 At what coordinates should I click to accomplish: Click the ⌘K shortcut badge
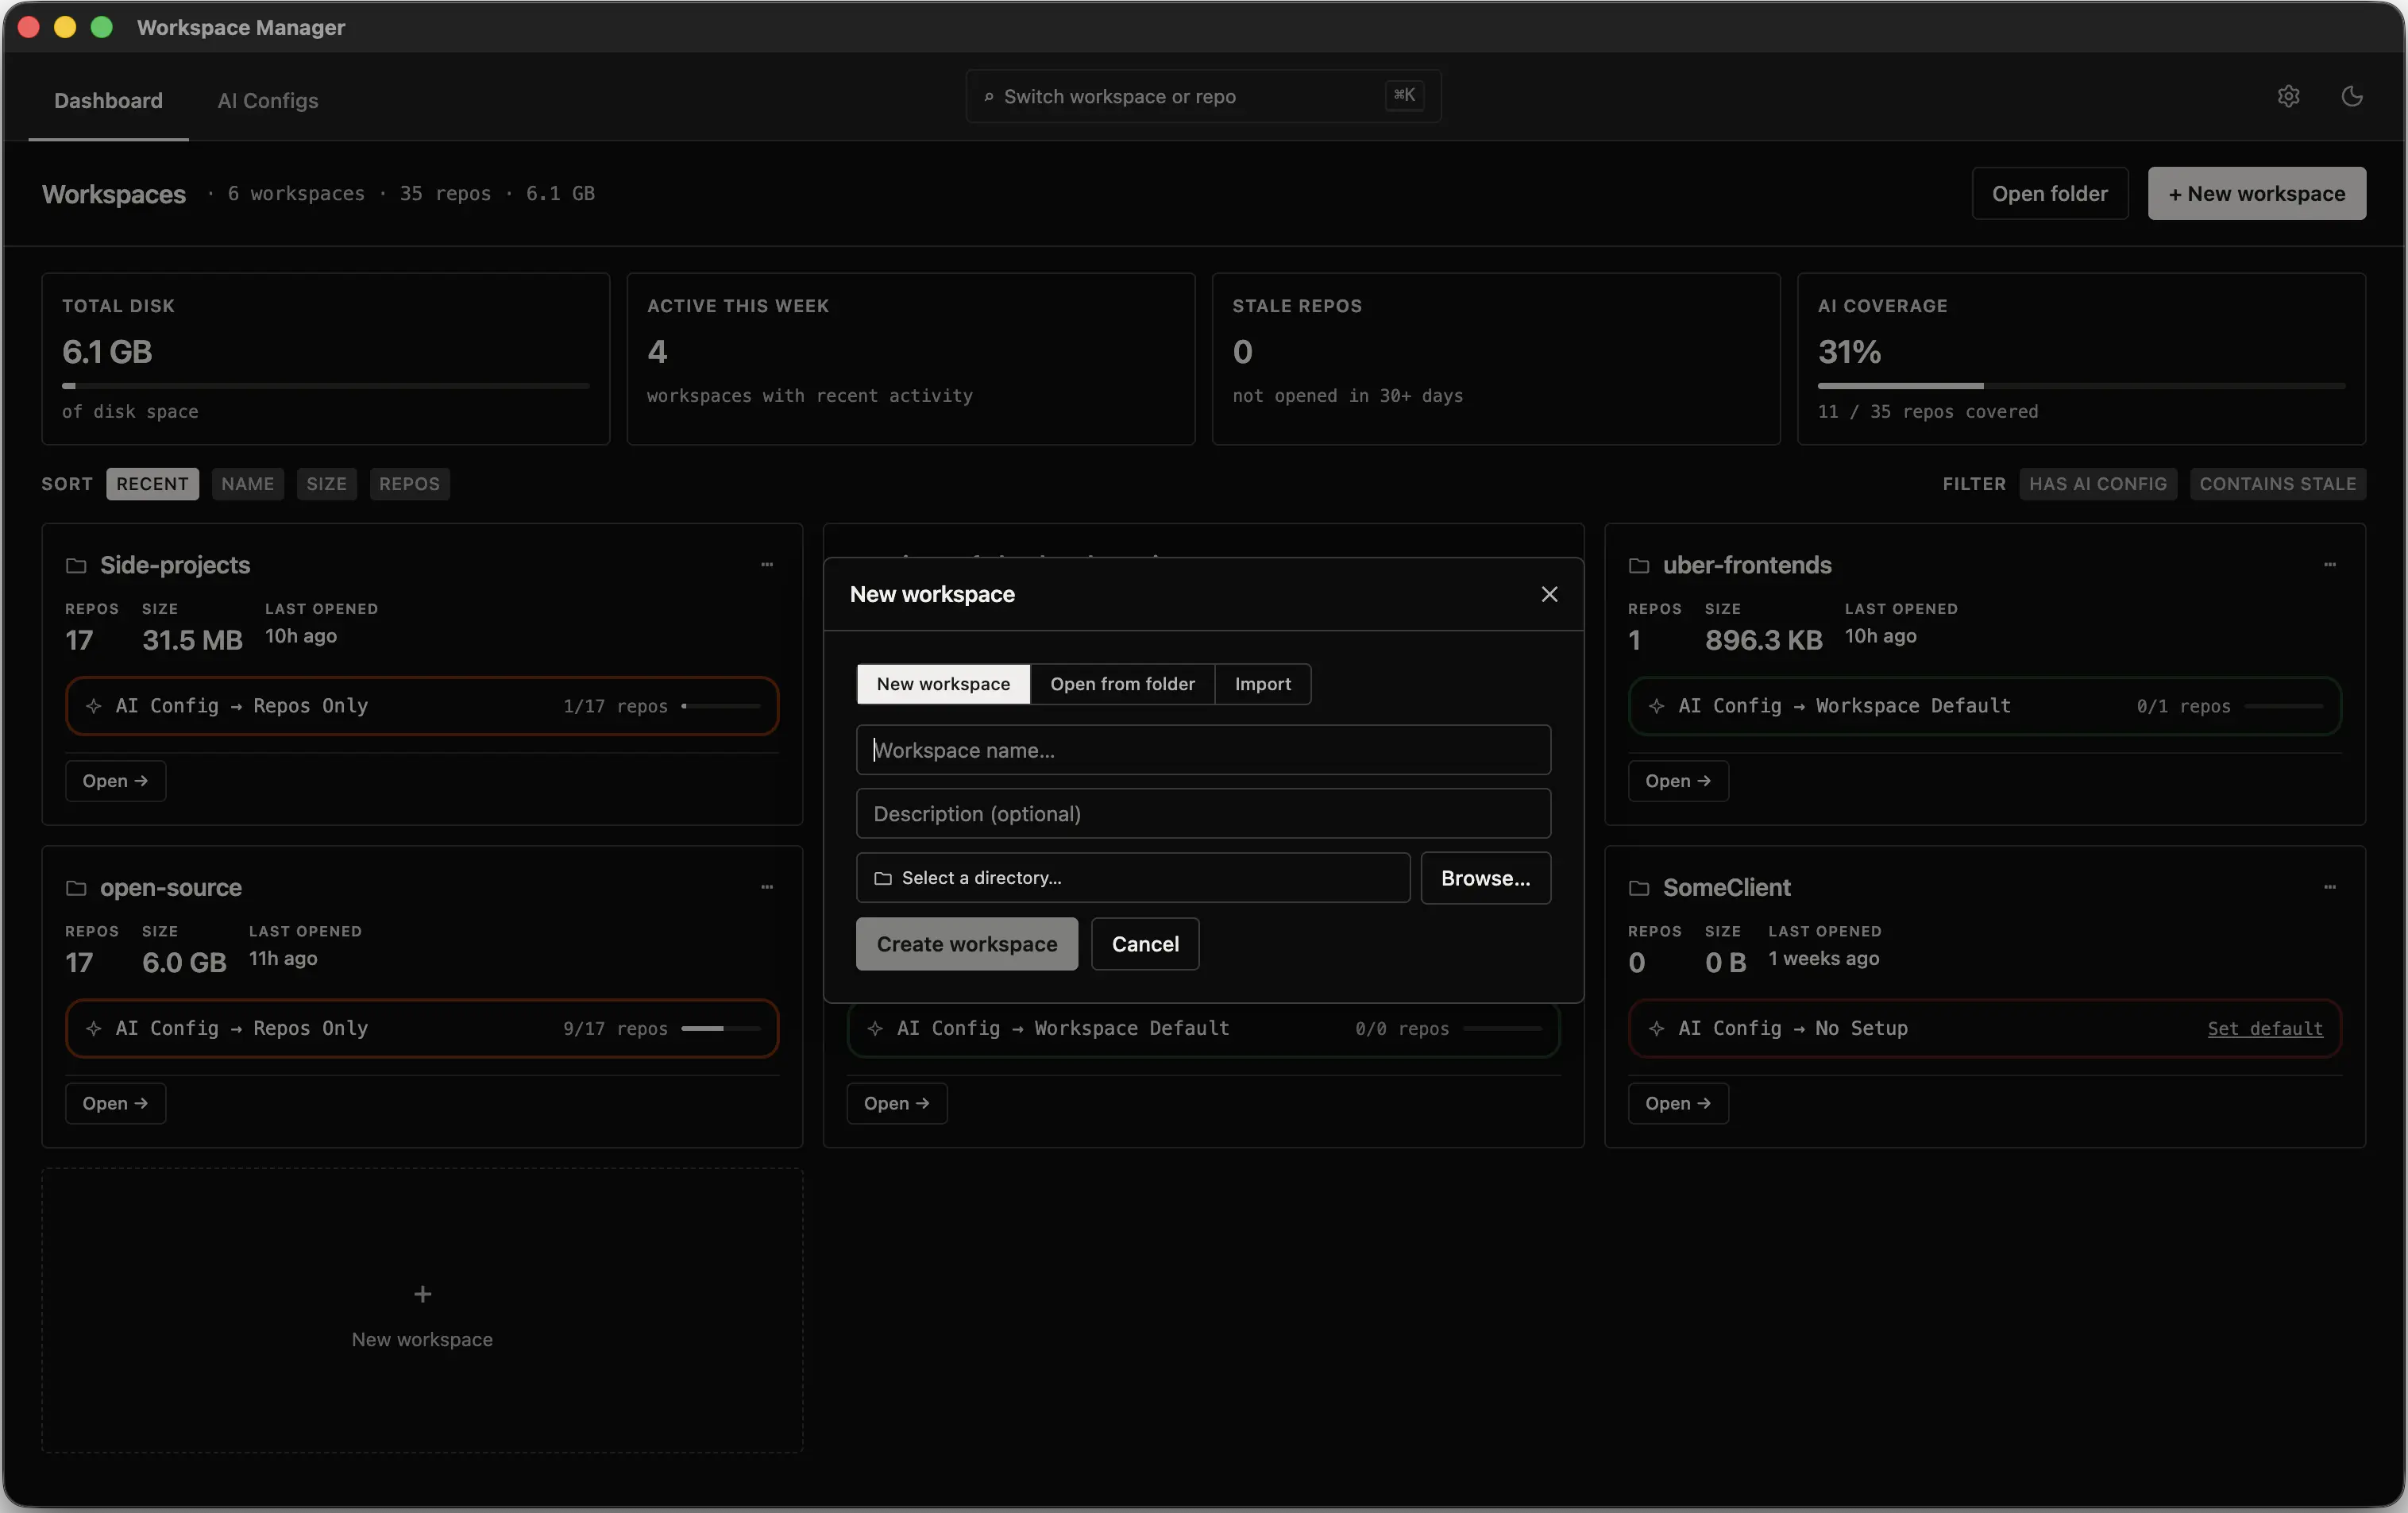1404,95
